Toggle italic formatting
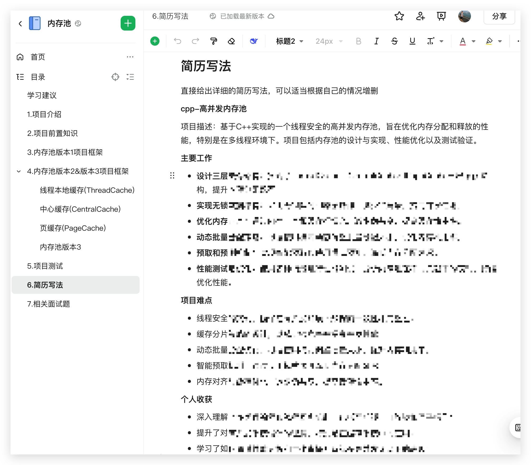The height and width of the screenshot is (465, 531). (x=376, y=41)
